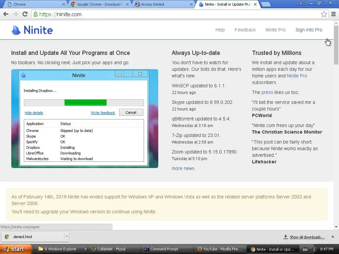The height and width of the screenshot is (254, 339).
Task: Click the 7-Zip updated to 23.01 text
Action: (196, 135)
